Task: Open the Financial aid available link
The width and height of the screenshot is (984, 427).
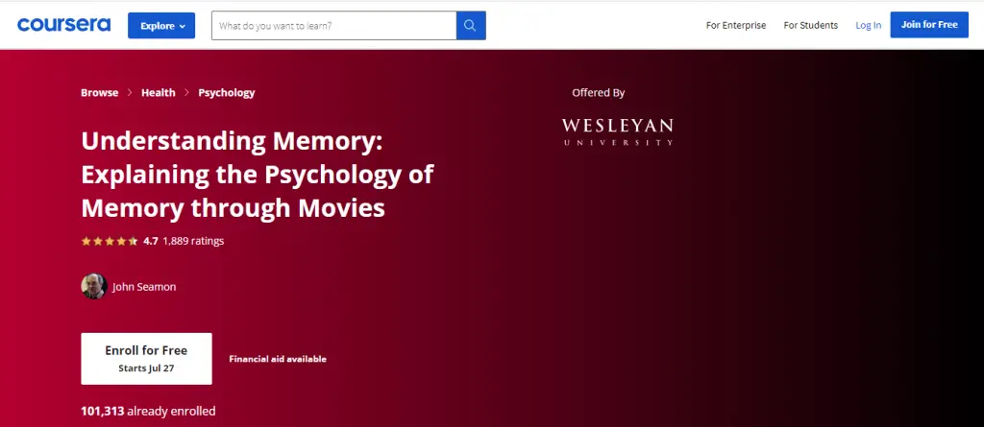Action: [278, 359]
